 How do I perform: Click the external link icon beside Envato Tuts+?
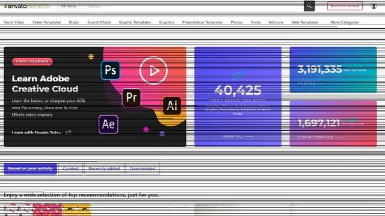(x=69, y=132)
